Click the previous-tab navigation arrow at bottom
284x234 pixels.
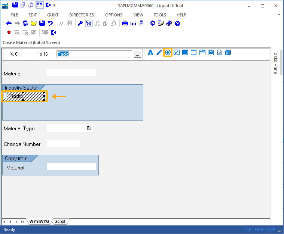10,222
